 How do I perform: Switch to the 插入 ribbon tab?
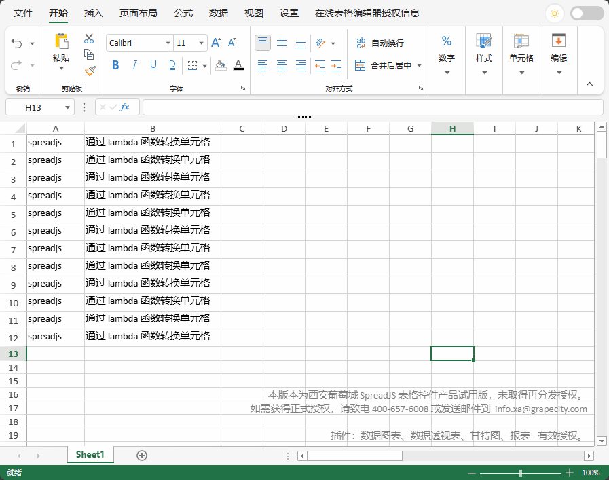point(92,12)
